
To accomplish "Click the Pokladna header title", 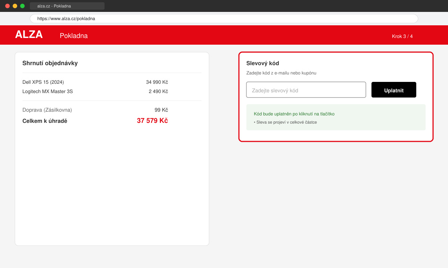I will pos(74,36).
